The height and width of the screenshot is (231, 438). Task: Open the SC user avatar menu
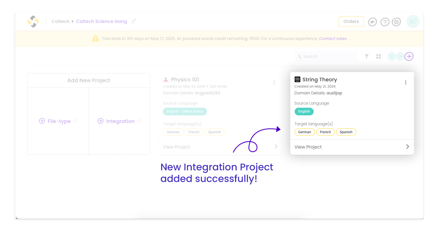[x=413, y=22]
